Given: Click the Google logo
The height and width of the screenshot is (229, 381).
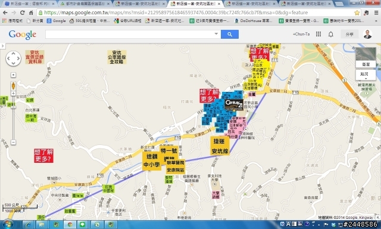Looking at the screenshot, I should tap(23, 35).
